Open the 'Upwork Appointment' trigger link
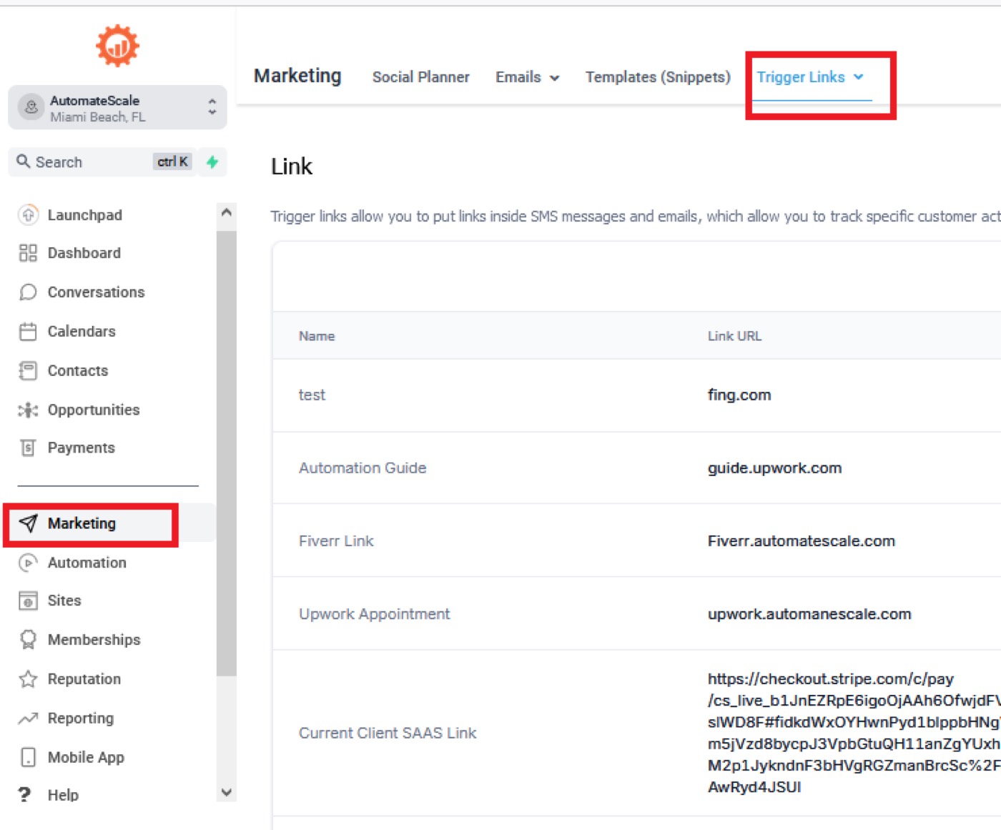This screenshot has height=830, width=1001. [375, 613]
